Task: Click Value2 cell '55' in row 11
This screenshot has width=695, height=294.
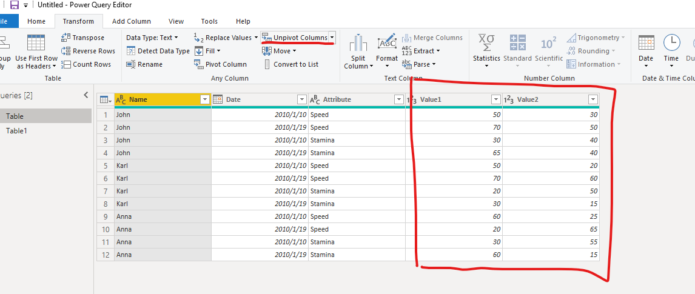Action: (x=551, y=242)
